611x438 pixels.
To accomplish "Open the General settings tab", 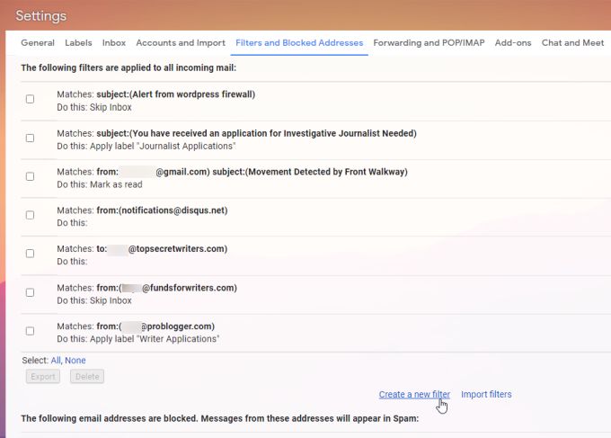I will tap(38, 42).
